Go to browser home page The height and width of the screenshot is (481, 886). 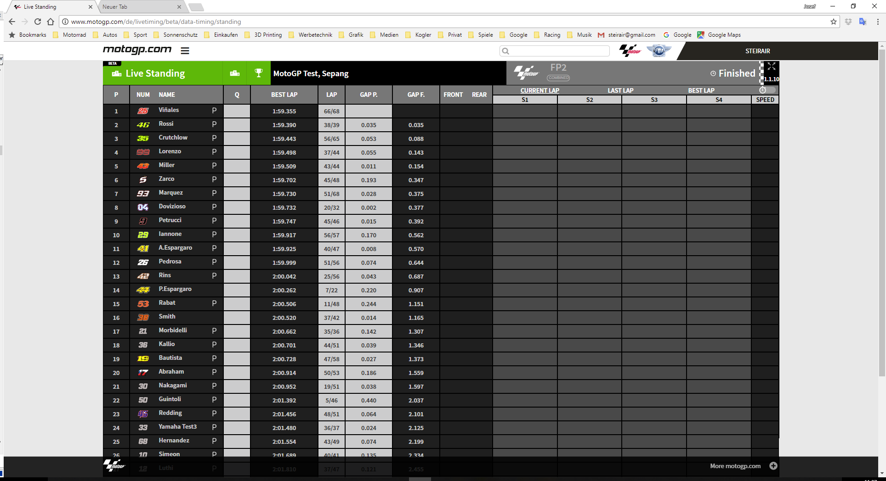(51, 22)
